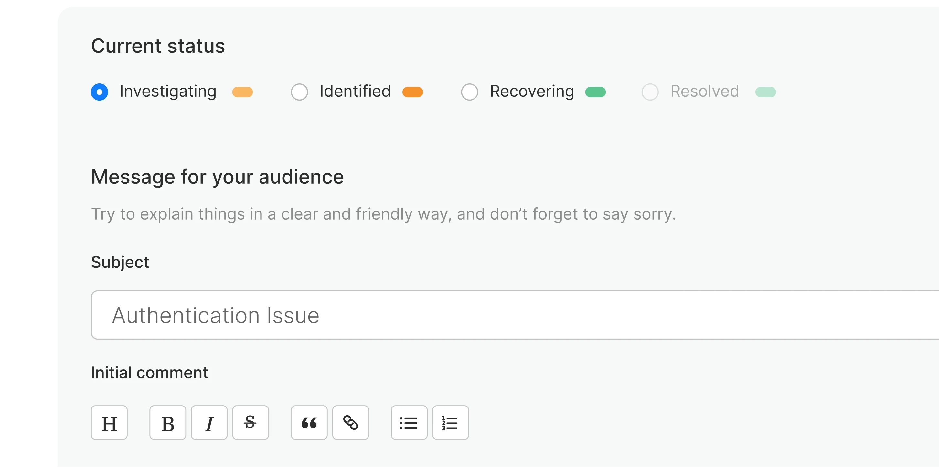Select the Investigating status

pyautogui.click(x=99, y=92)
